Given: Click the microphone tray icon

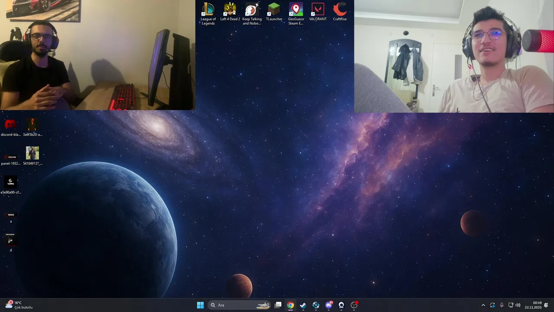Looking at the screenshot, I should click(502, 305).
